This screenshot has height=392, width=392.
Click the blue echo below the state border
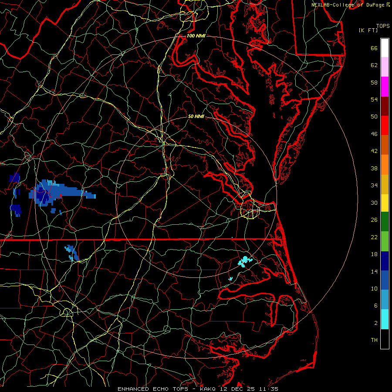click(72, 253)
